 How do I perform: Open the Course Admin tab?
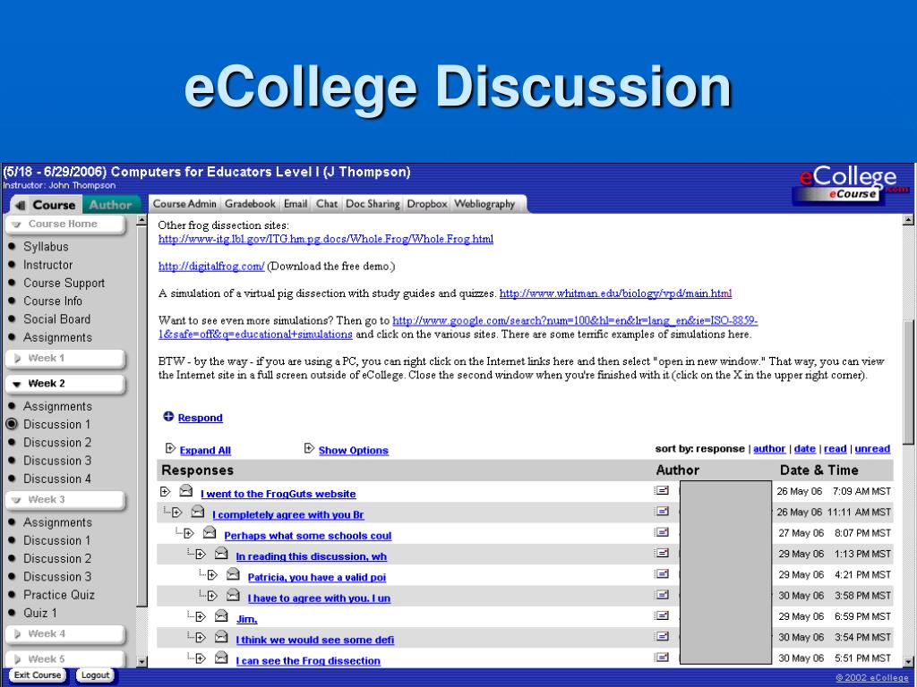[184, 204]
